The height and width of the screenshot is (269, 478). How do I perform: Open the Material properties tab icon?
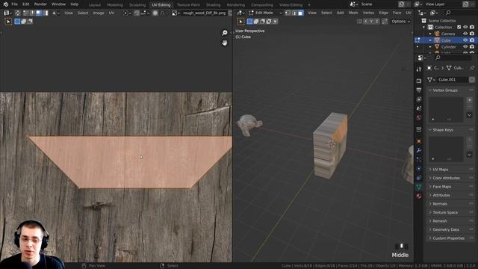(x=419, y=196)
